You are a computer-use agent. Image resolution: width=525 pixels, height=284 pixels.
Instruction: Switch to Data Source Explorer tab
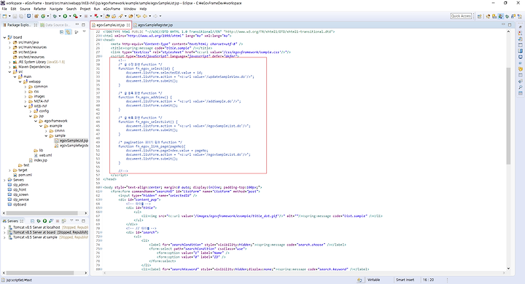(55, 25)
